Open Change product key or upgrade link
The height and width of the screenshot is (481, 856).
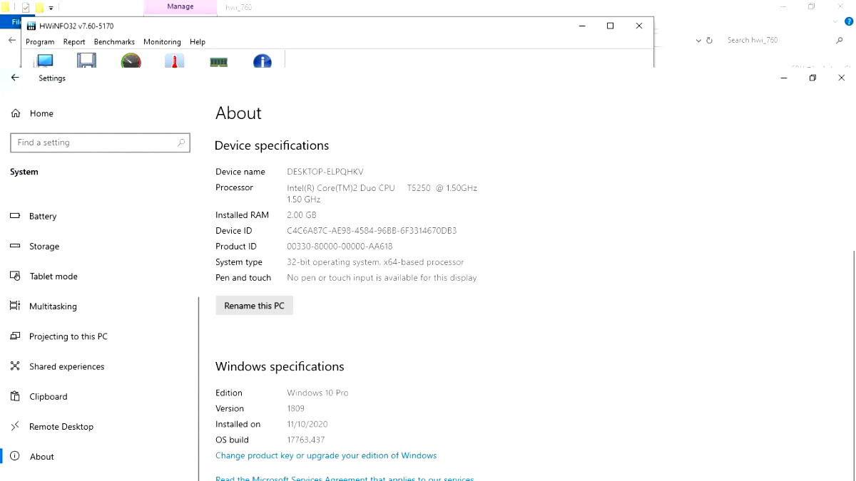[x=326, y=455]
